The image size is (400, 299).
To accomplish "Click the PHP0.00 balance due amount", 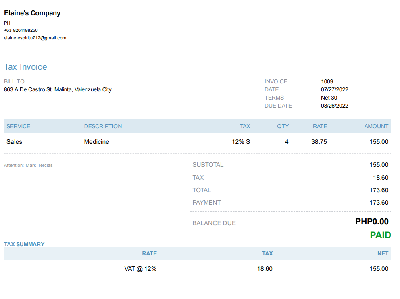I will (x=372, y=222).
